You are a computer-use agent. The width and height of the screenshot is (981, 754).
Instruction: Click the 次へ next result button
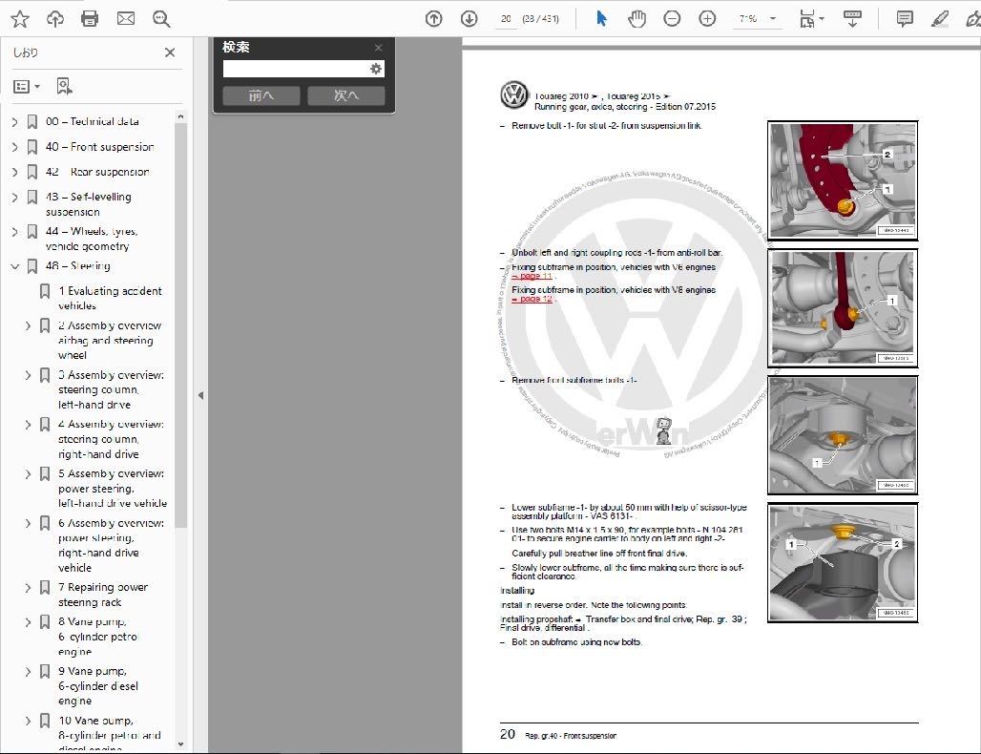pos(346,95)
